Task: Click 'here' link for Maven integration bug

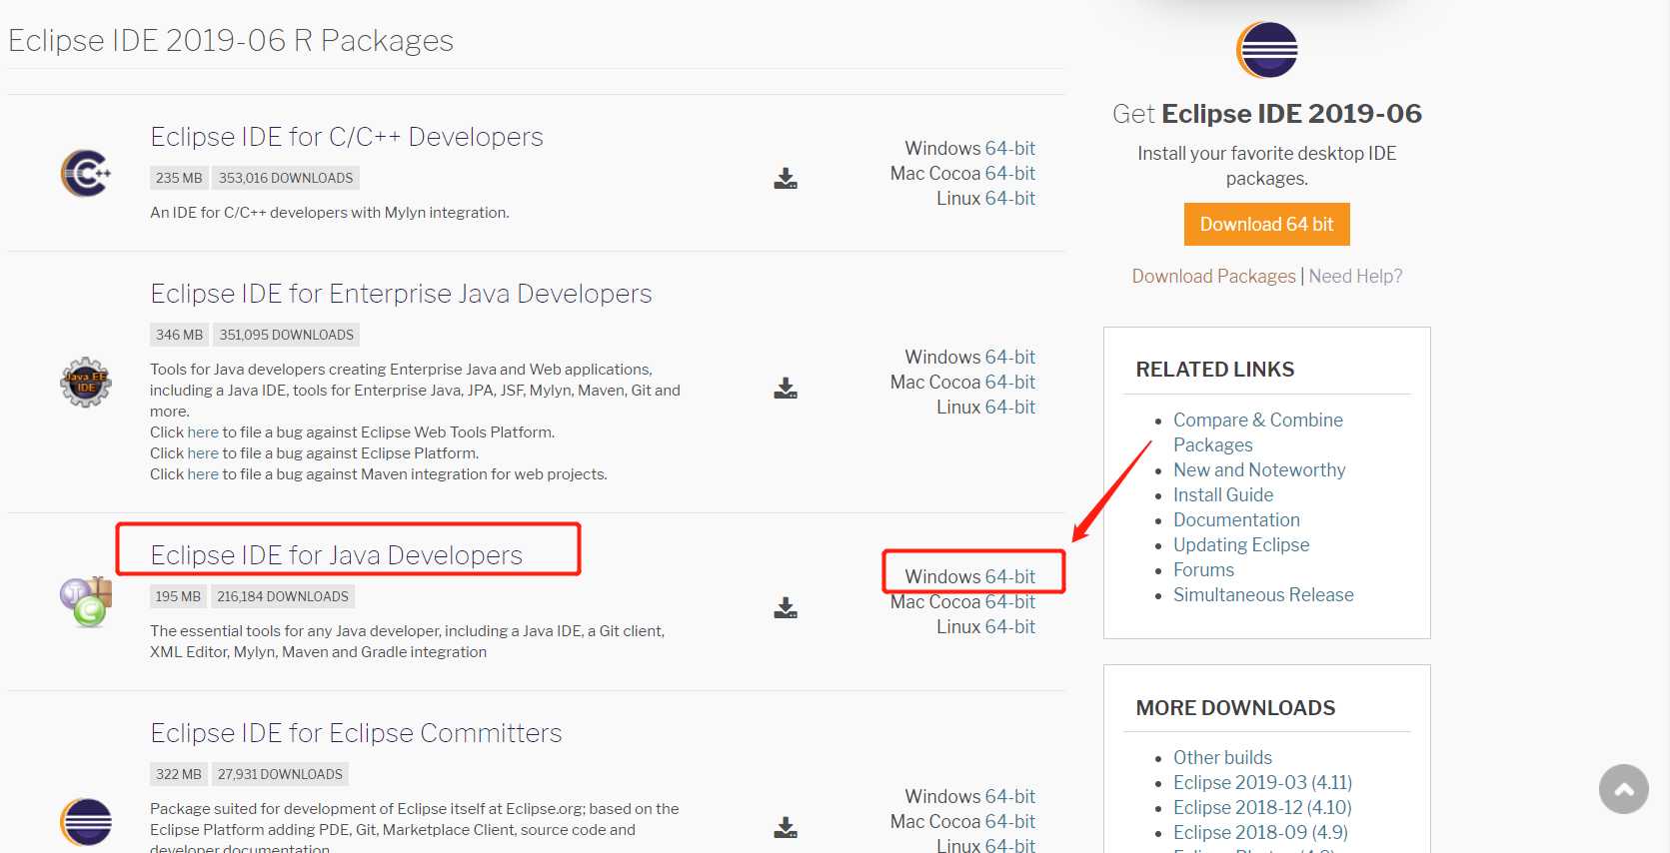Action: click(203, 474)
